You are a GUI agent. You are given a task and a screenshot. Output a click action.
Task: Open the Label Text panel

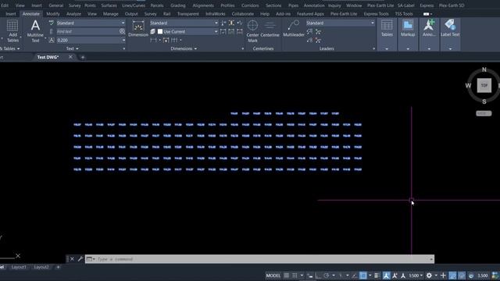450,28
